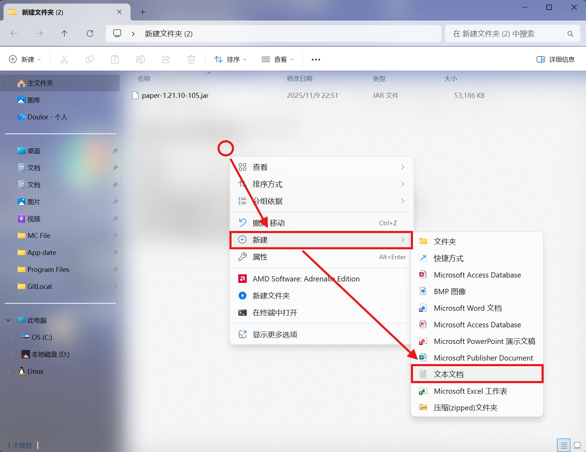Click the Share icon in the toolbar
586x452 pixels.
pos(166,59)
